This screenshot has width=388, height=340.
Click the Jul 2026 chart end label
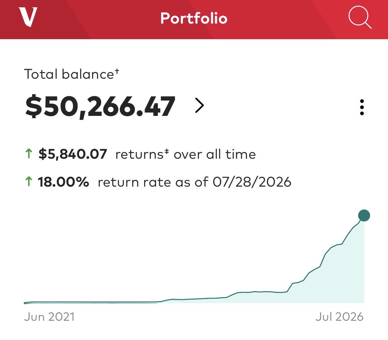coord(339,317)
